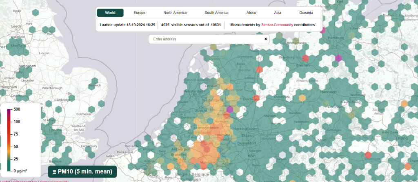Click the red hexagon near Enschede
Screen dimensions: 418x182
[x=256, y=98]
